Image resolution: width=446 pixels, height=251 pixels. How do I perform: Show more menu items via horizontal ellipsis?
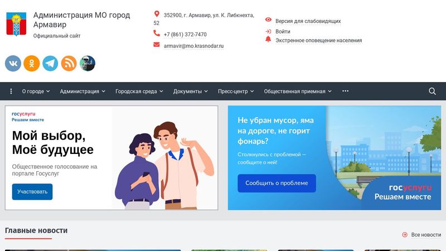click(345, 91)
